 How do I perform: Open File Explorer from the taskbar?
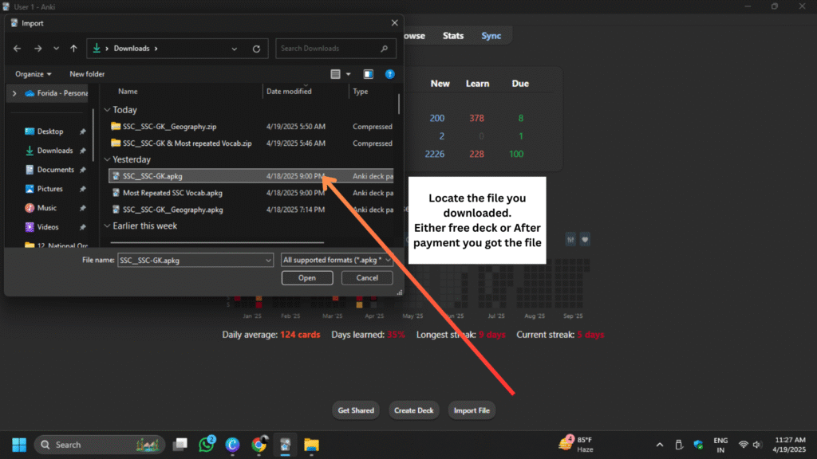312,445
